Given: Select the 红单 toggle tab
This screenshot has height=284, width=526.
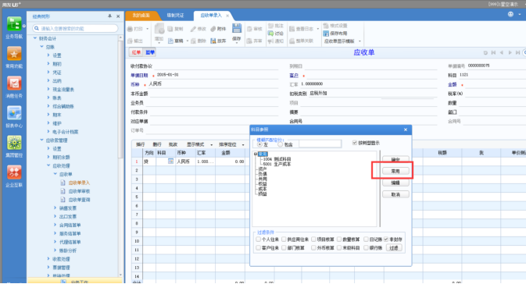Looking at the screenshot, I should tap(136, 52).
